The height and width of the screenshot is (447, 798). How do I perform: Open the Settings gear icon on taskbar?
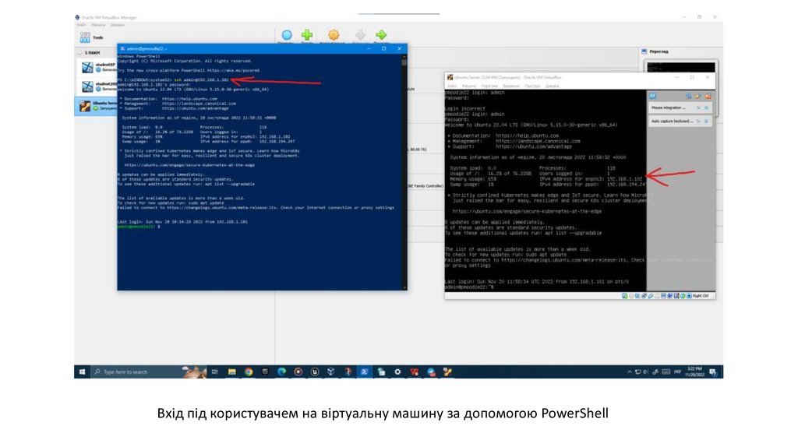coord(397,372)
